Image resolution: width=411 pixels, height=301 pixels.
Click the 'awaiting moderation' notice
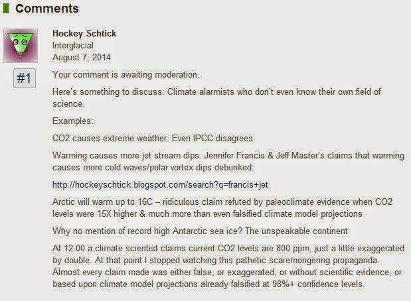pos(125,75)
